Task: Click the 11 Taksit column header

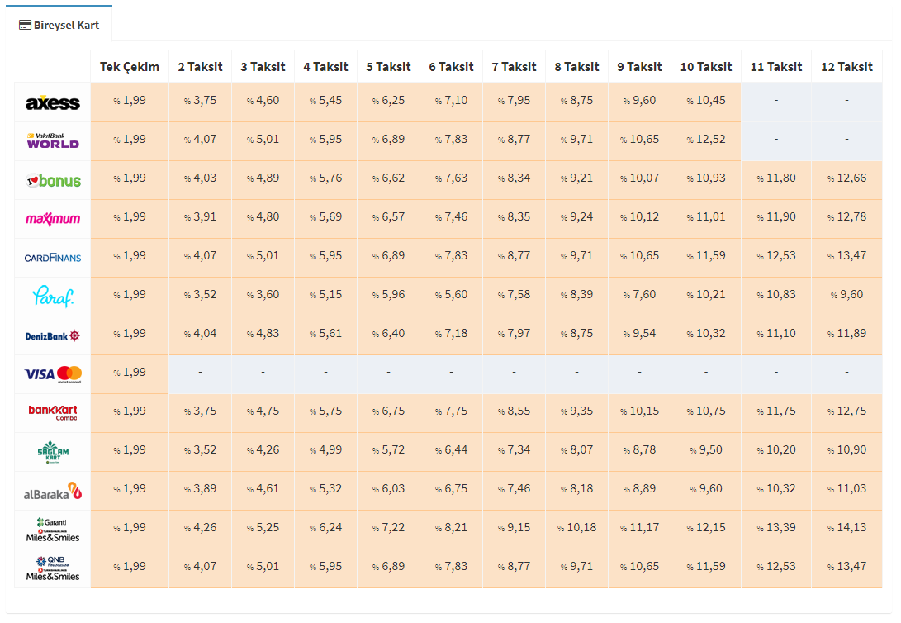Action: (x=776, y=67)
